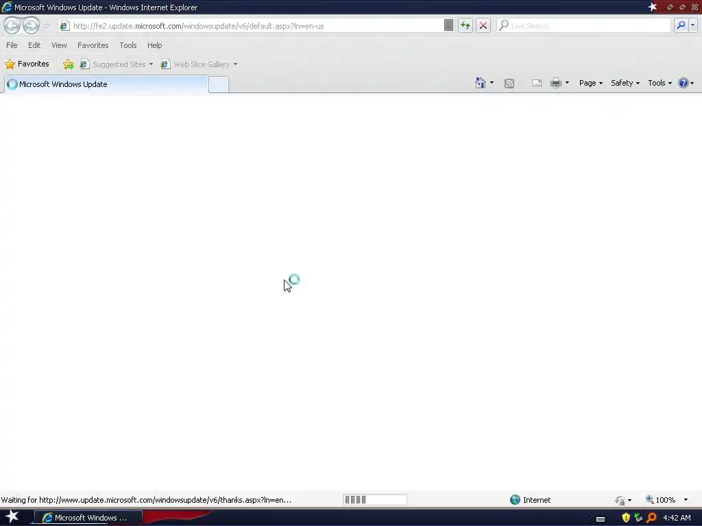Open the recent pages dropdown arrow beside Forward
This screenshot has width=702, height=526.
[x=46, y=26]
